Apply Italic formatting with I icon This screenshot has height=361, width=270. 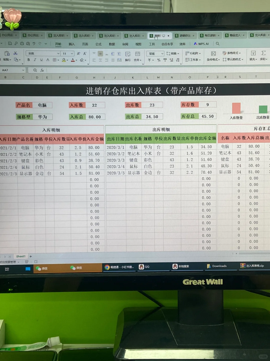[x=35, y=60]
